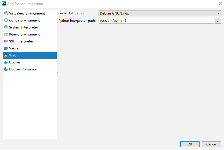Click the System Interpreter python icon
The height and width of the screenshot is (150, 224).
tap(6, 27)
